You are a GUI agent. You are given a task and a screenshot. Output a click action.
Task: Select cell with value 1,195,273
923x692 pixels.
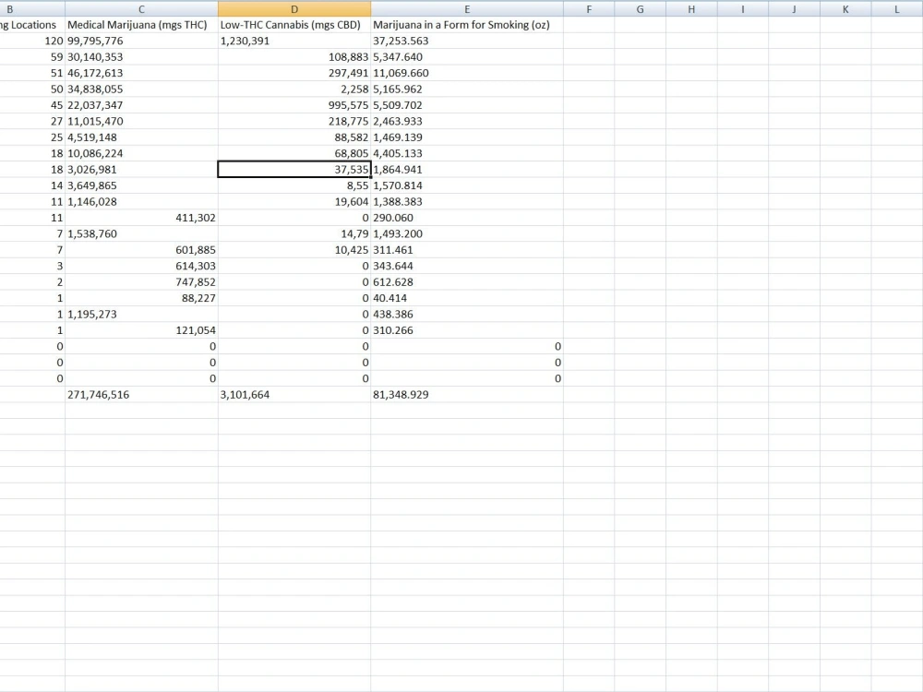coord(141,315)
